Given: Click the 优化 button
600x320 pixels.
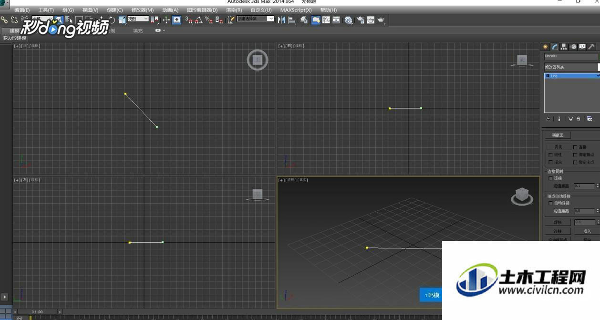Looking at the screenshot, I should click(x=558, y=147).
